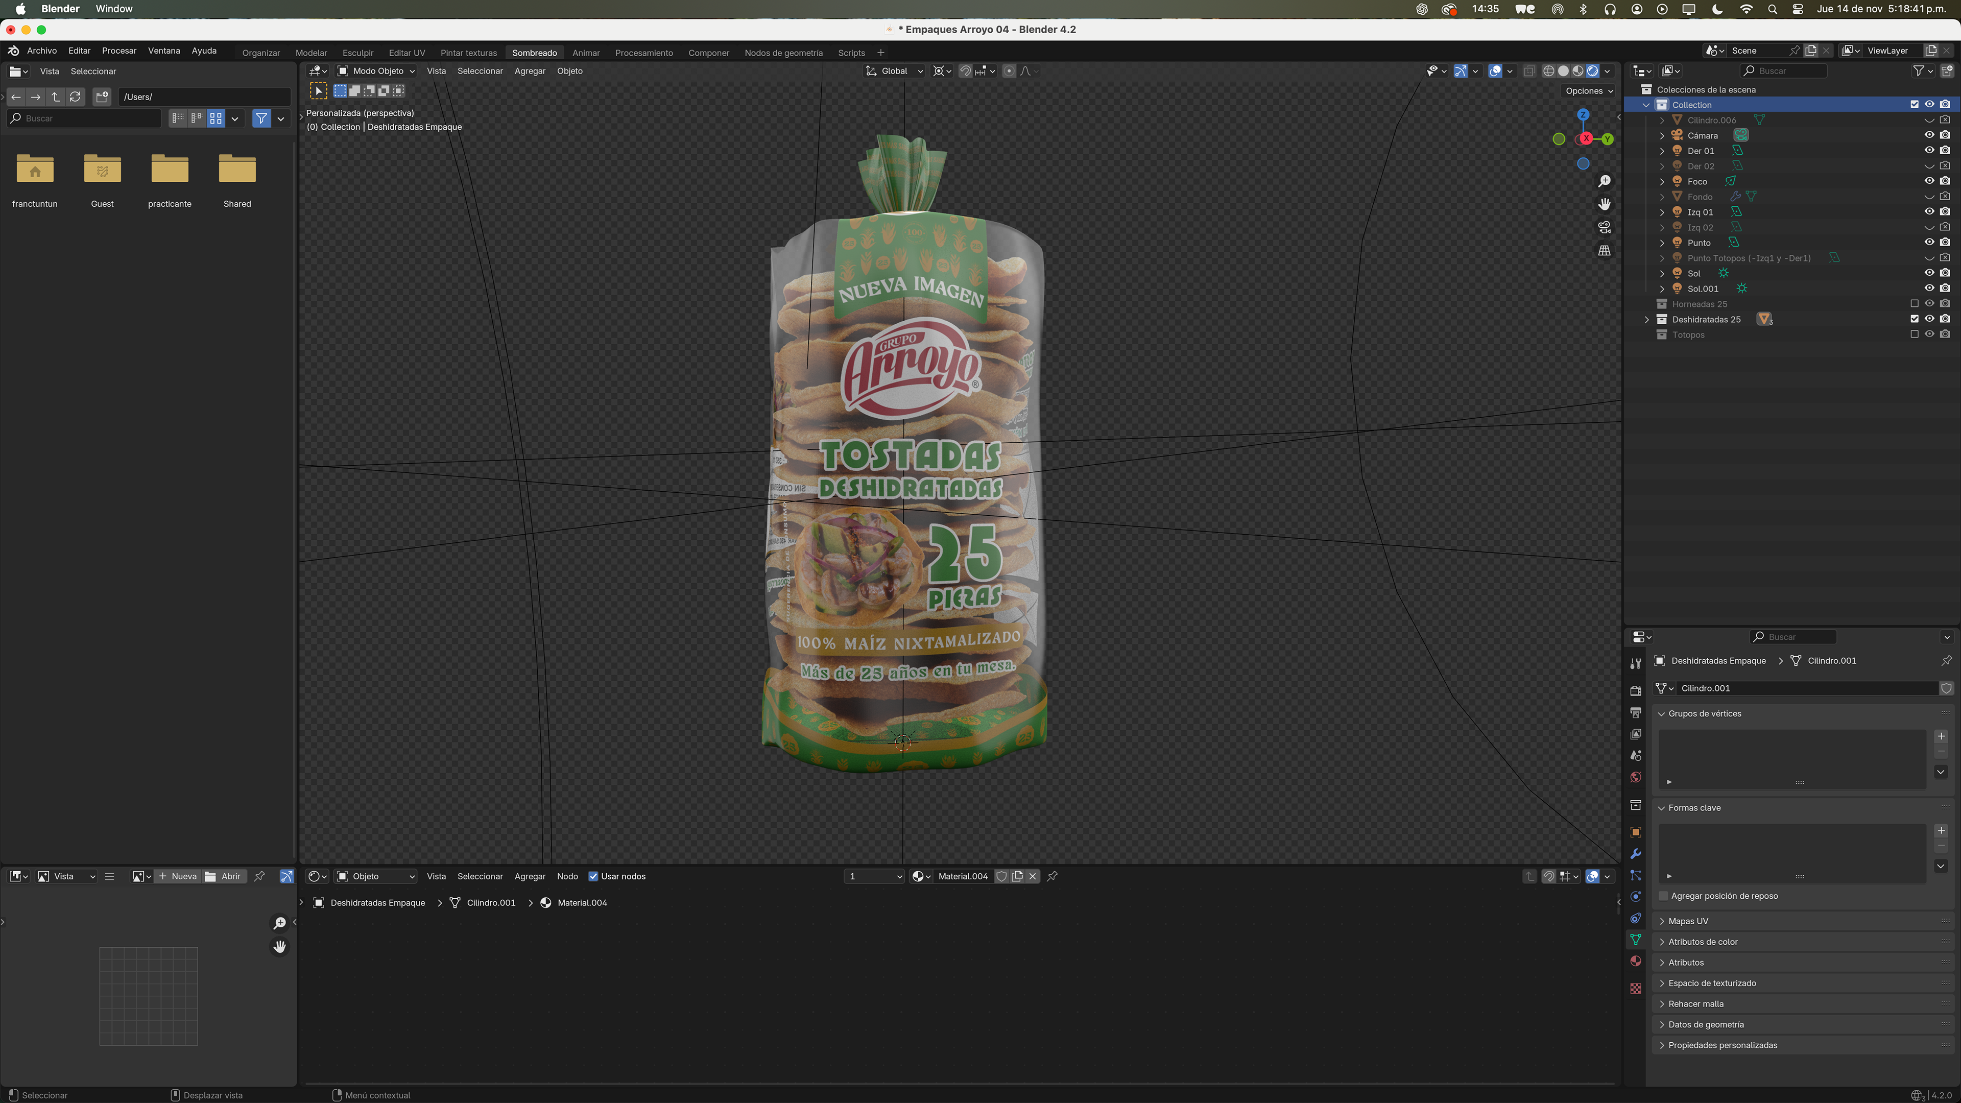Screen dimensions: 1961x1103
Task: Open the Modifiers properties tab
Action: pos(1635,854)
